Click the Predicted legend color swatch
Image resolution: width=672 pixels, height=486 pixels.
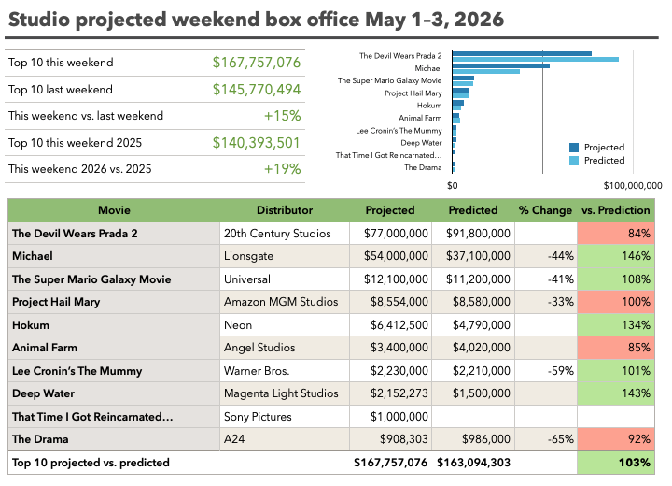pos(574,161)
